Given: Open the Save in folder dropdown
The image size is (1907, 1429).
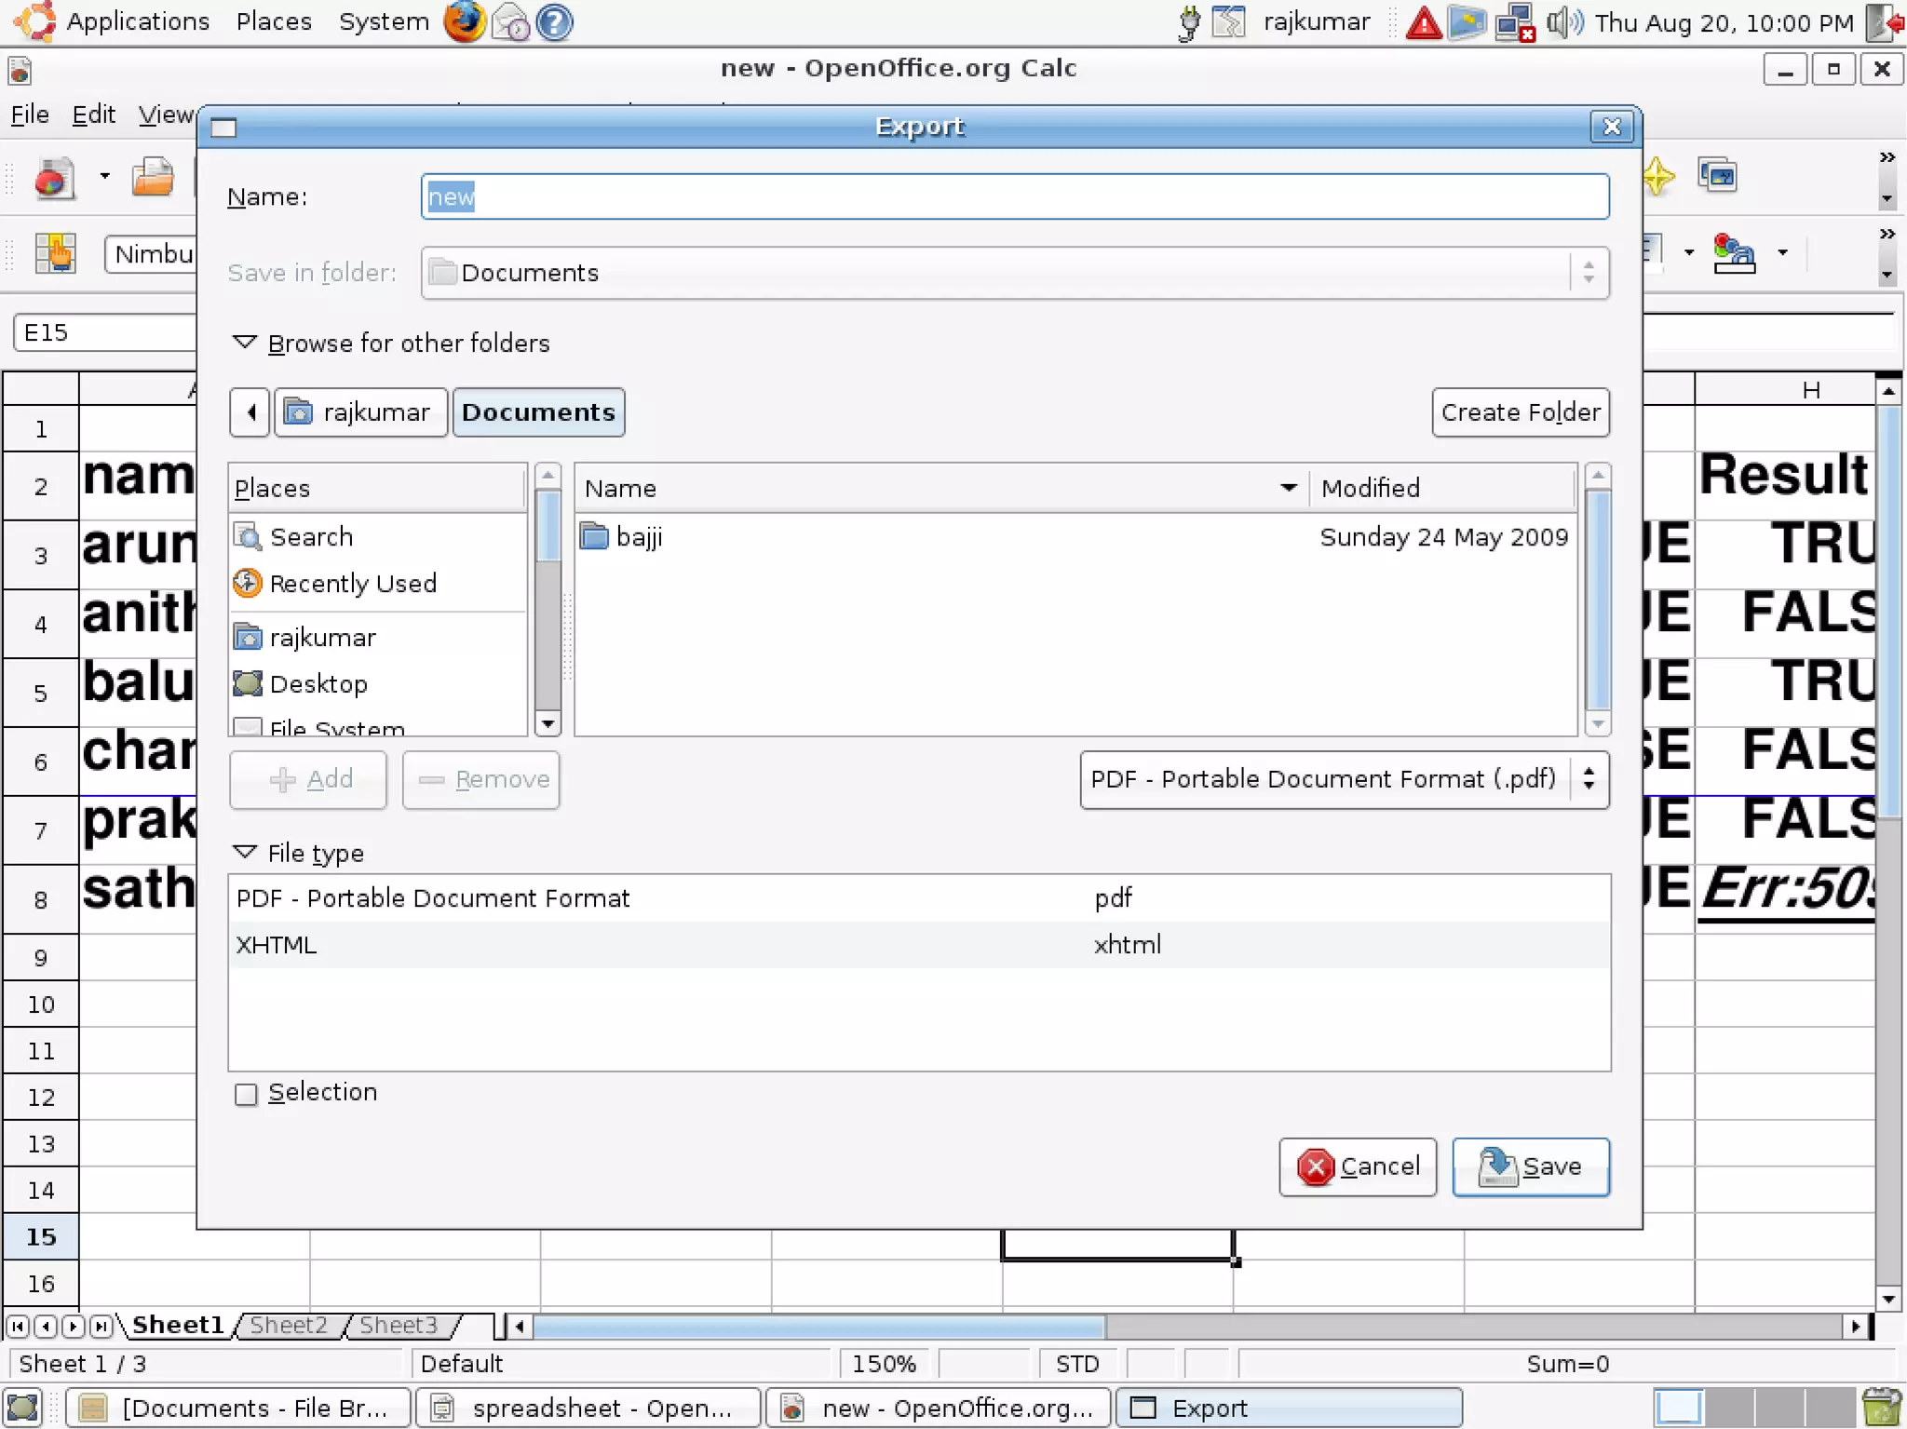Looking at the screenshot, I should [1014, 273].
